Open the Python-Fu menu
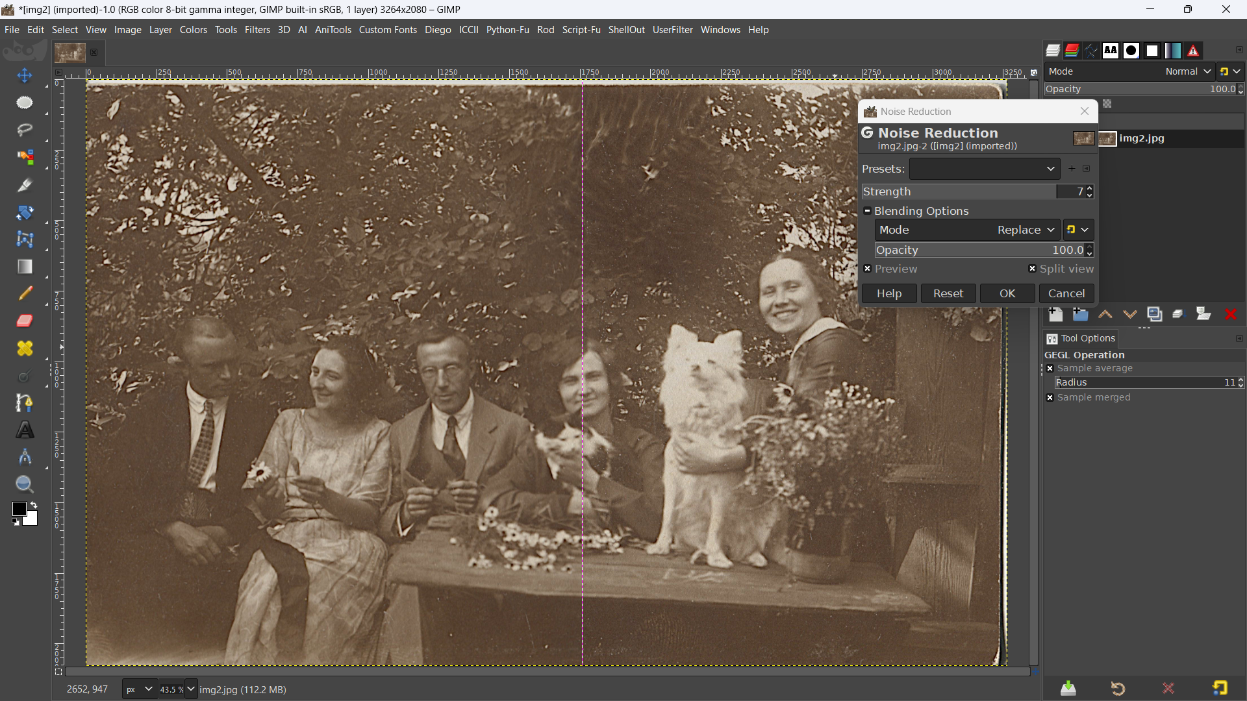This screenshot has height=701, width=1247. click(x=507, y=30)
